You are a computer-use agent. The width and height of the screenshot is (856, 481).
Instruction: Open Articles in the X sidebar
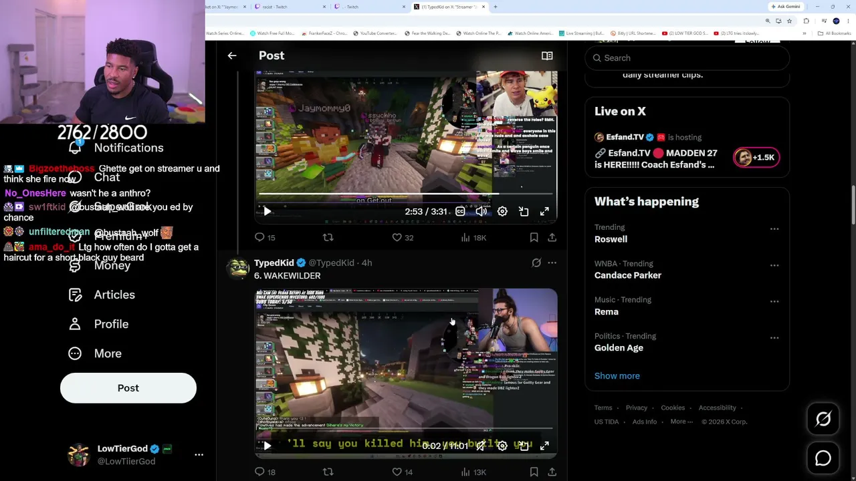[102, 295]
